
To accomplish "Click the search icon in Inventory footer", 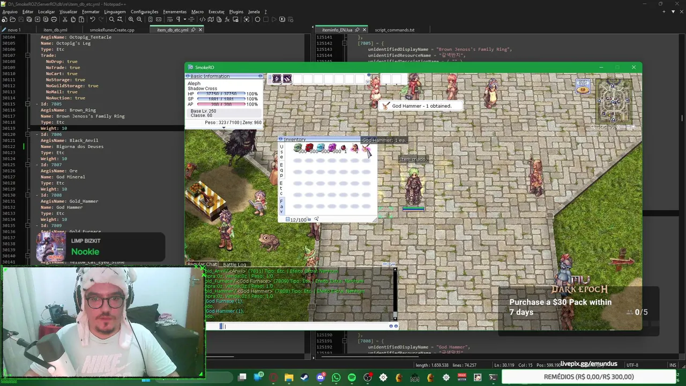I will tap(316, 219).
